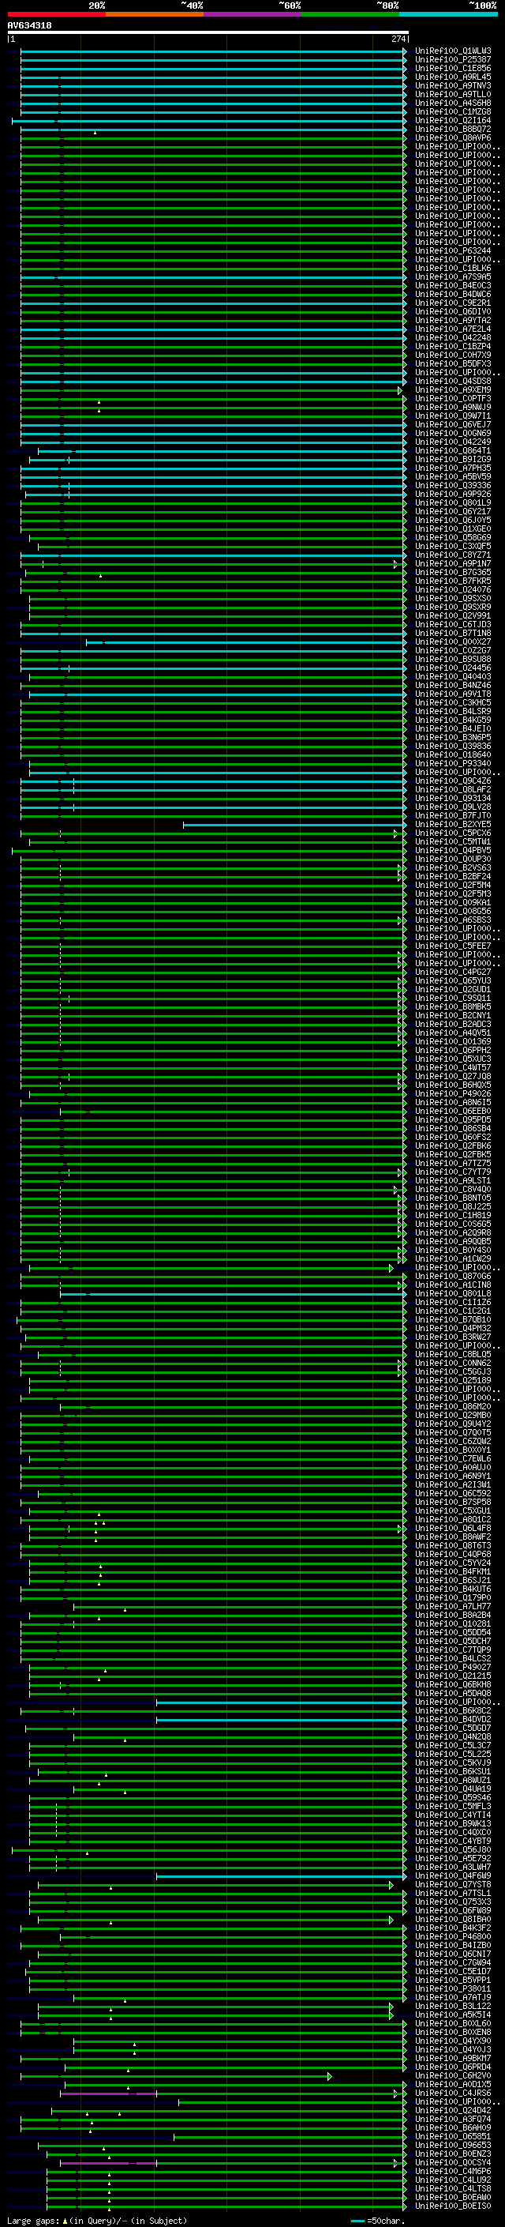The width and height of the screenshot is (505, 2227).
Task: Click the UniRef100_Q8LAF2 label
Action: point(452,789)
